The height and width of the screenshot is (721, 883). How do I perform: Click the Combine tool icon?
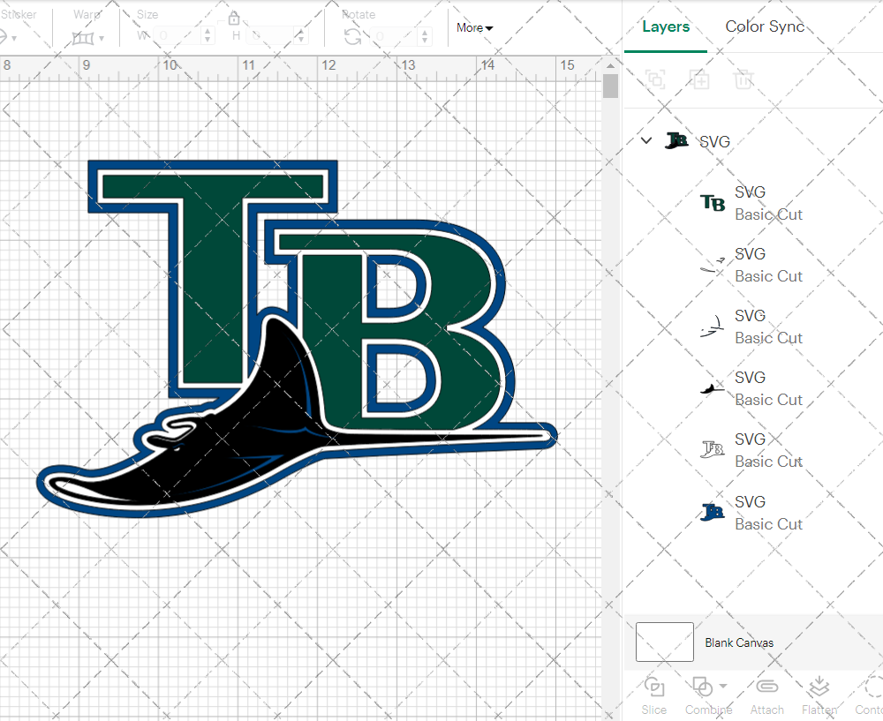pyautogui.click(x=702, y=687)
